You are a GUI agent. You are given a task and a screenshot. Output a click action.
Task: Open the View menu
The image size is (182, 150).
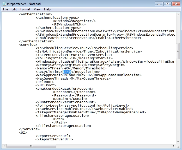[x=37, y=9]
